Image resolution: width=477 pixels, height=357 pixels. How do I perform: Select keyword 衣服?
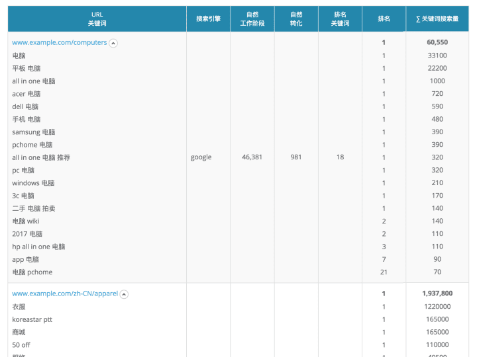(19, 307)
